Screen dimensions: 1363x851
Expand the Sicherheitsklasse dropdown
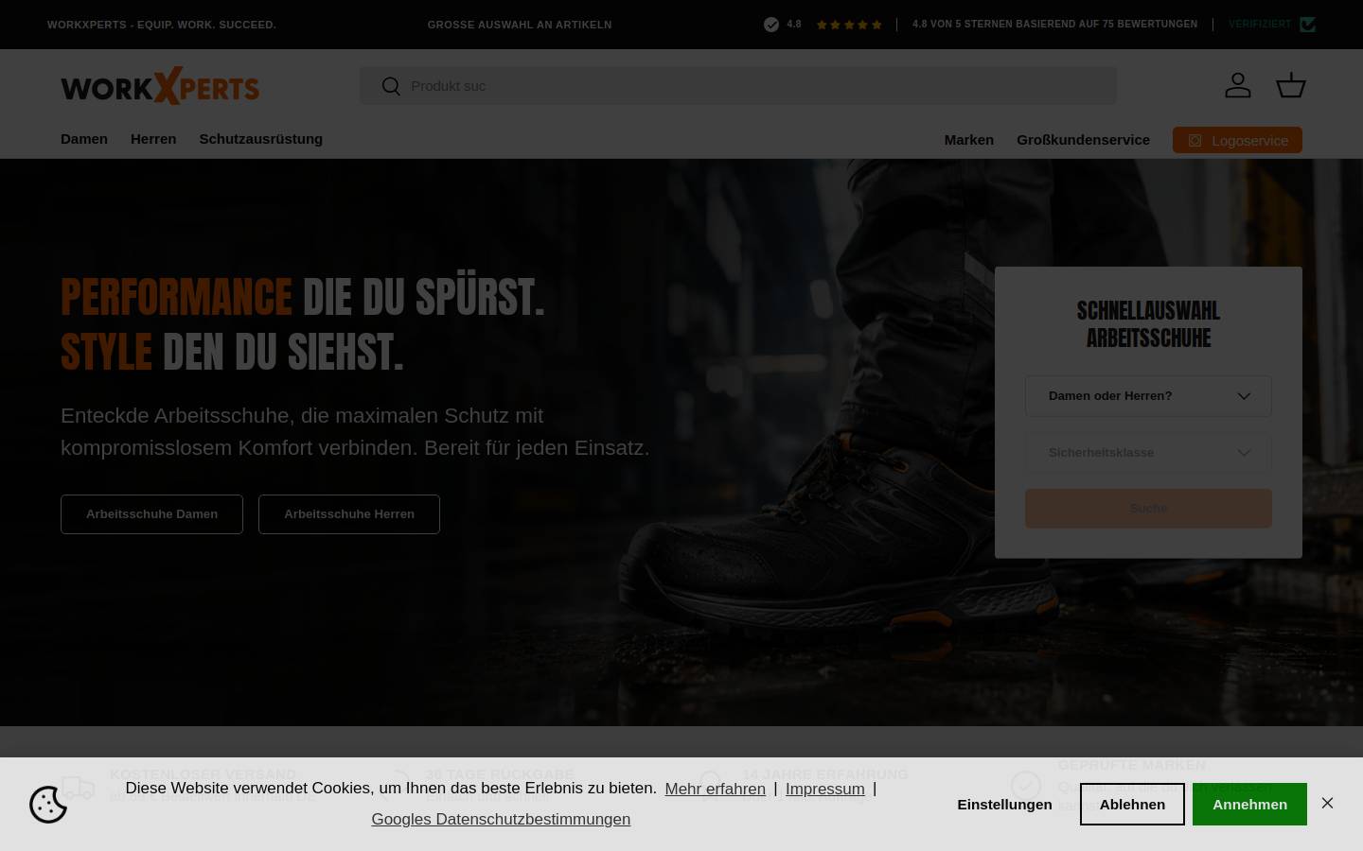pyautogui.click(x=1148, y=453)
